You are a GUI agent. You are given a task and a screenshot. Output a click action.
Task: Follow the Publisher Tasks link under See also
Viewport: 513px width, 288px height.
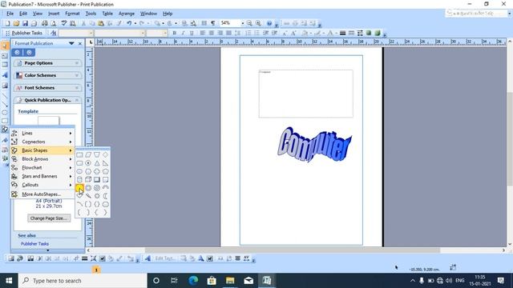34,243
